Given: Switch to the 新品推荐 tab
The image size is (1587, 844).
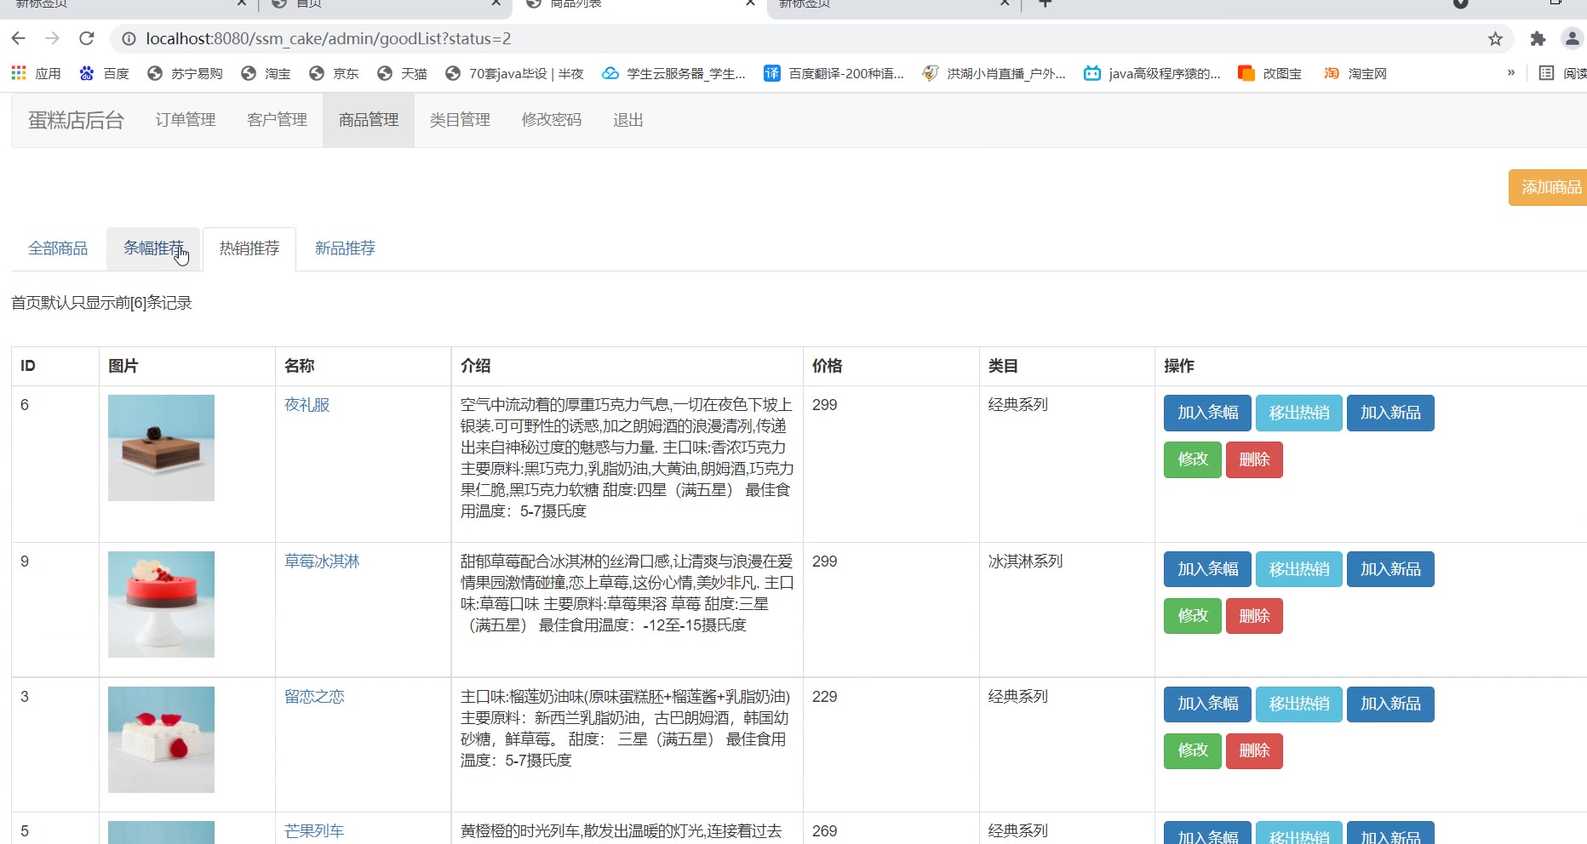Looking at the screenshot, I should (x=345, y=248).
